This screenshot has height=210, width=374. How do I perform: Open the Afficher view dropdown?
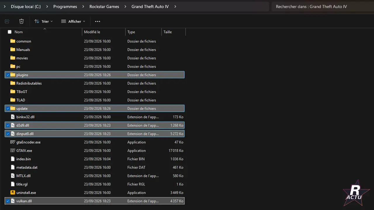[x=73, y=21]
